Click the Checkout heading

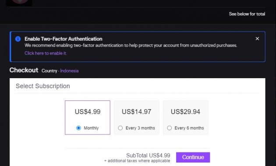(x=24, y=70)
